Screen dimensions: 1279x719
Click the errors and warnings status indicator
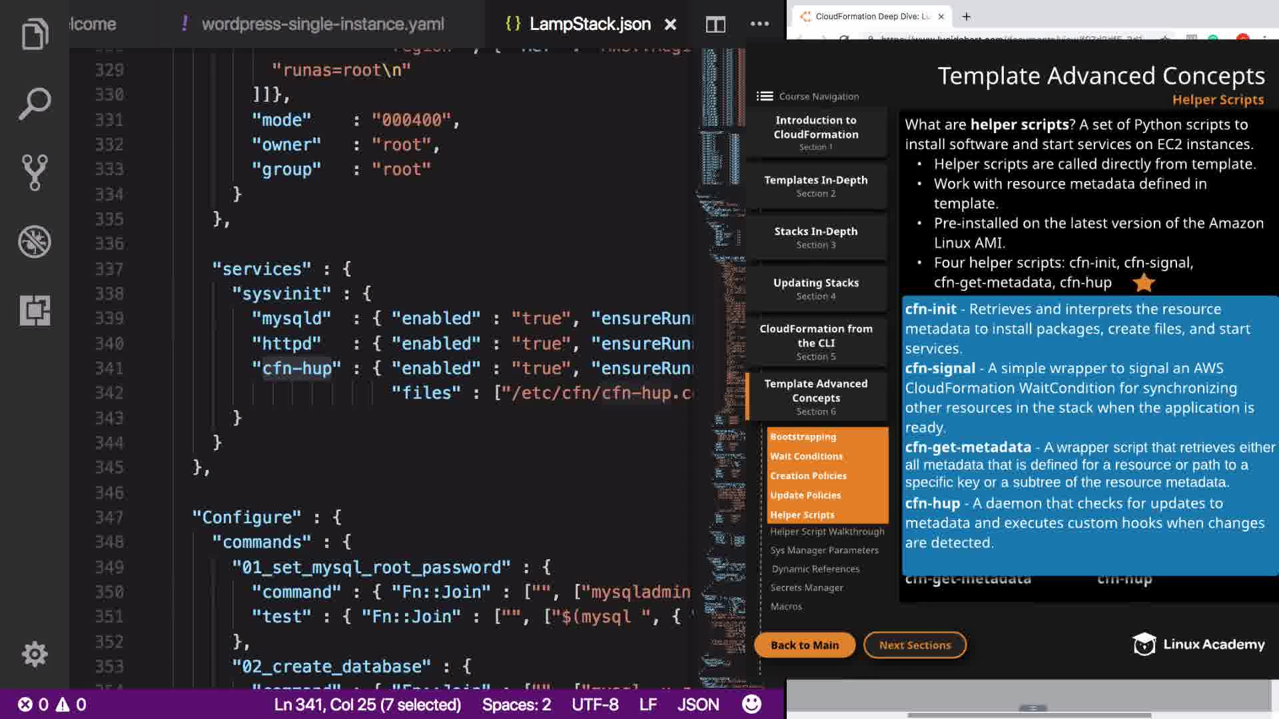pos(52,704)
